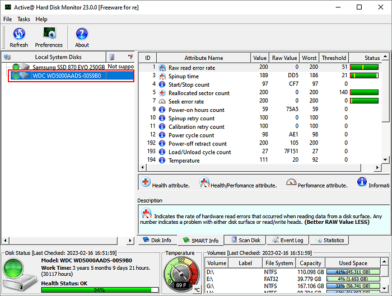Collapse the Local System Disks panel arrow

[7, 57]
